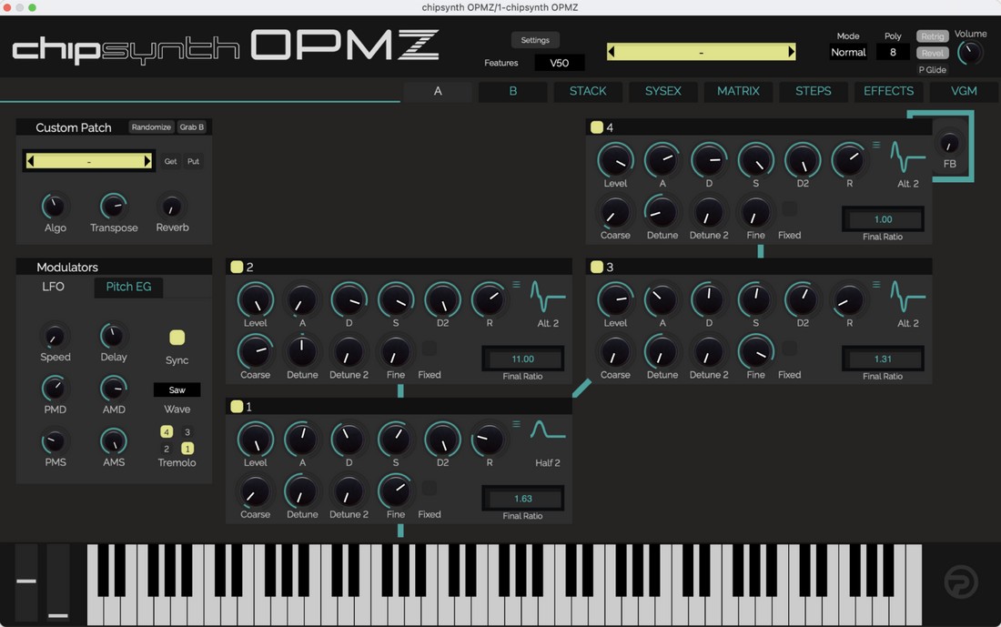Toggle Tremolo for operator 1
This screenshot has width=1001, height=627.
pyautogui.click(x=187, y=449)
